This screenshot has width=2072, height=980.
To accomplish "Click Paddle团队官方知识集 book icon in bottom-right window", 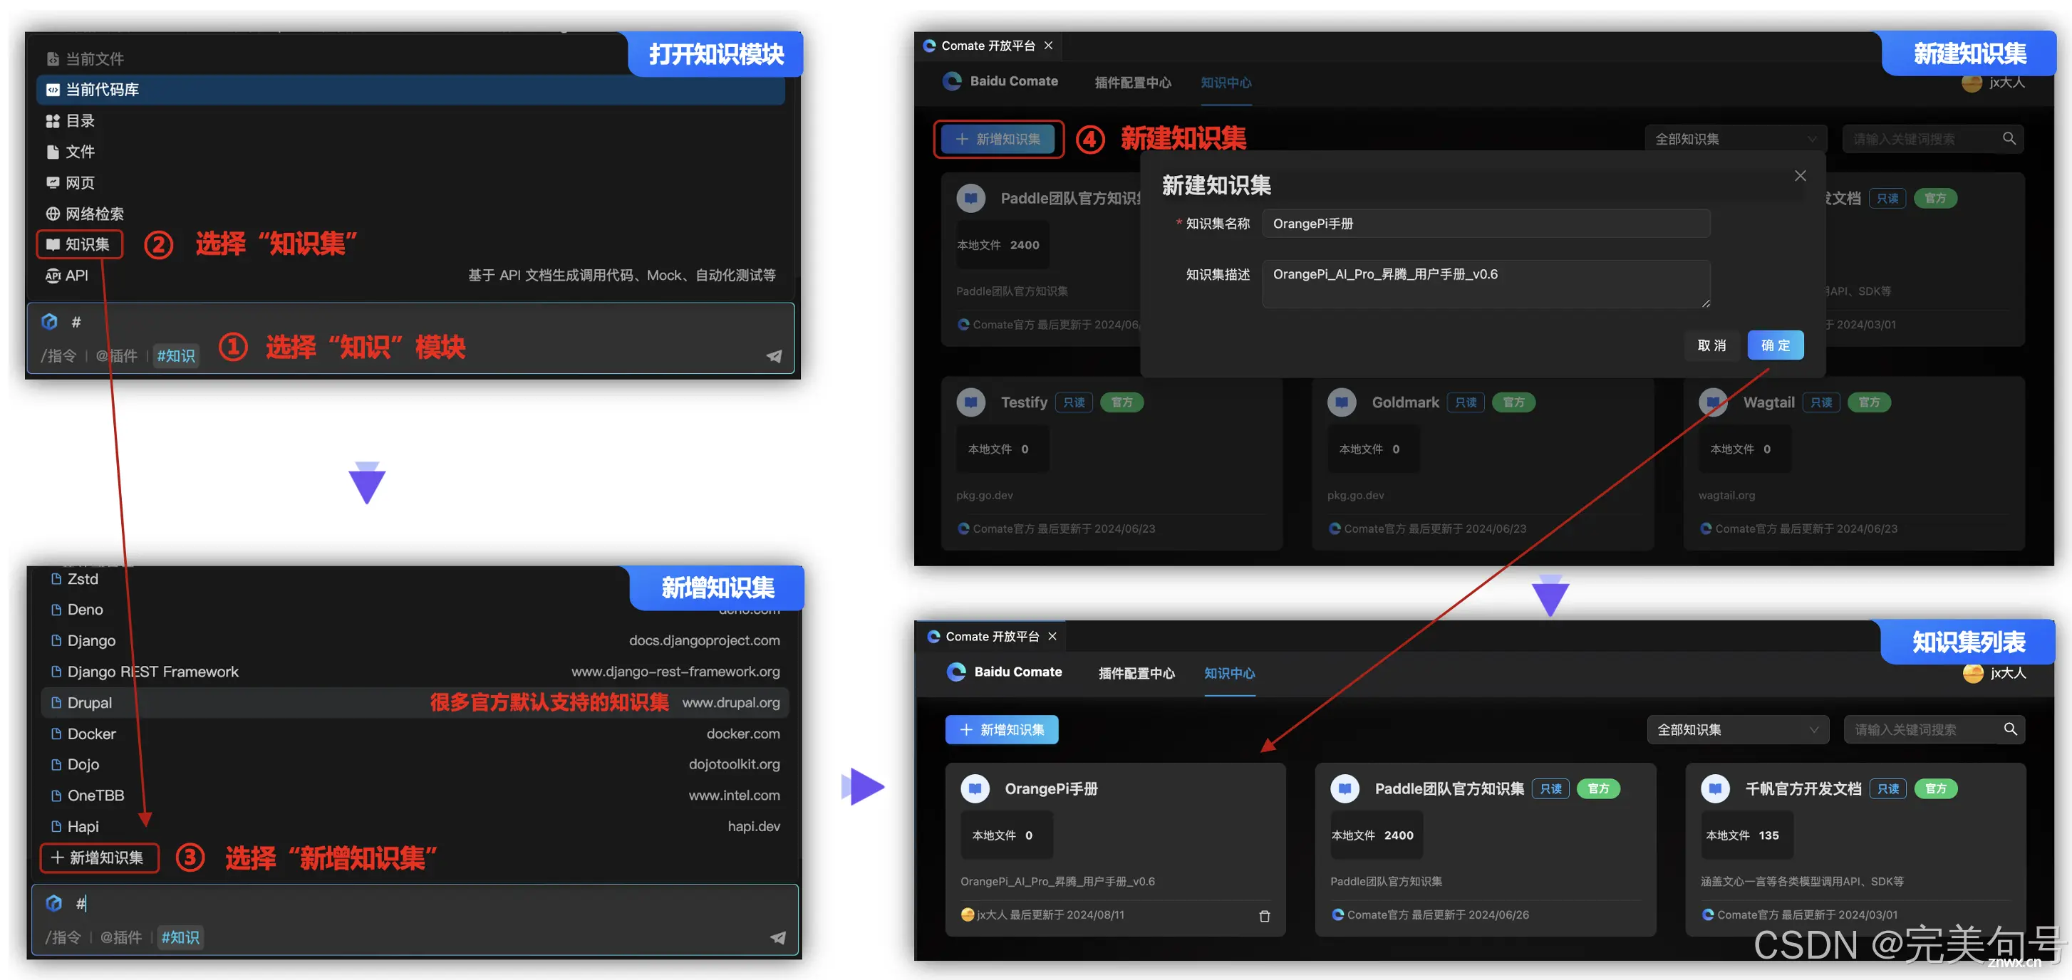I will point(1345,788).
